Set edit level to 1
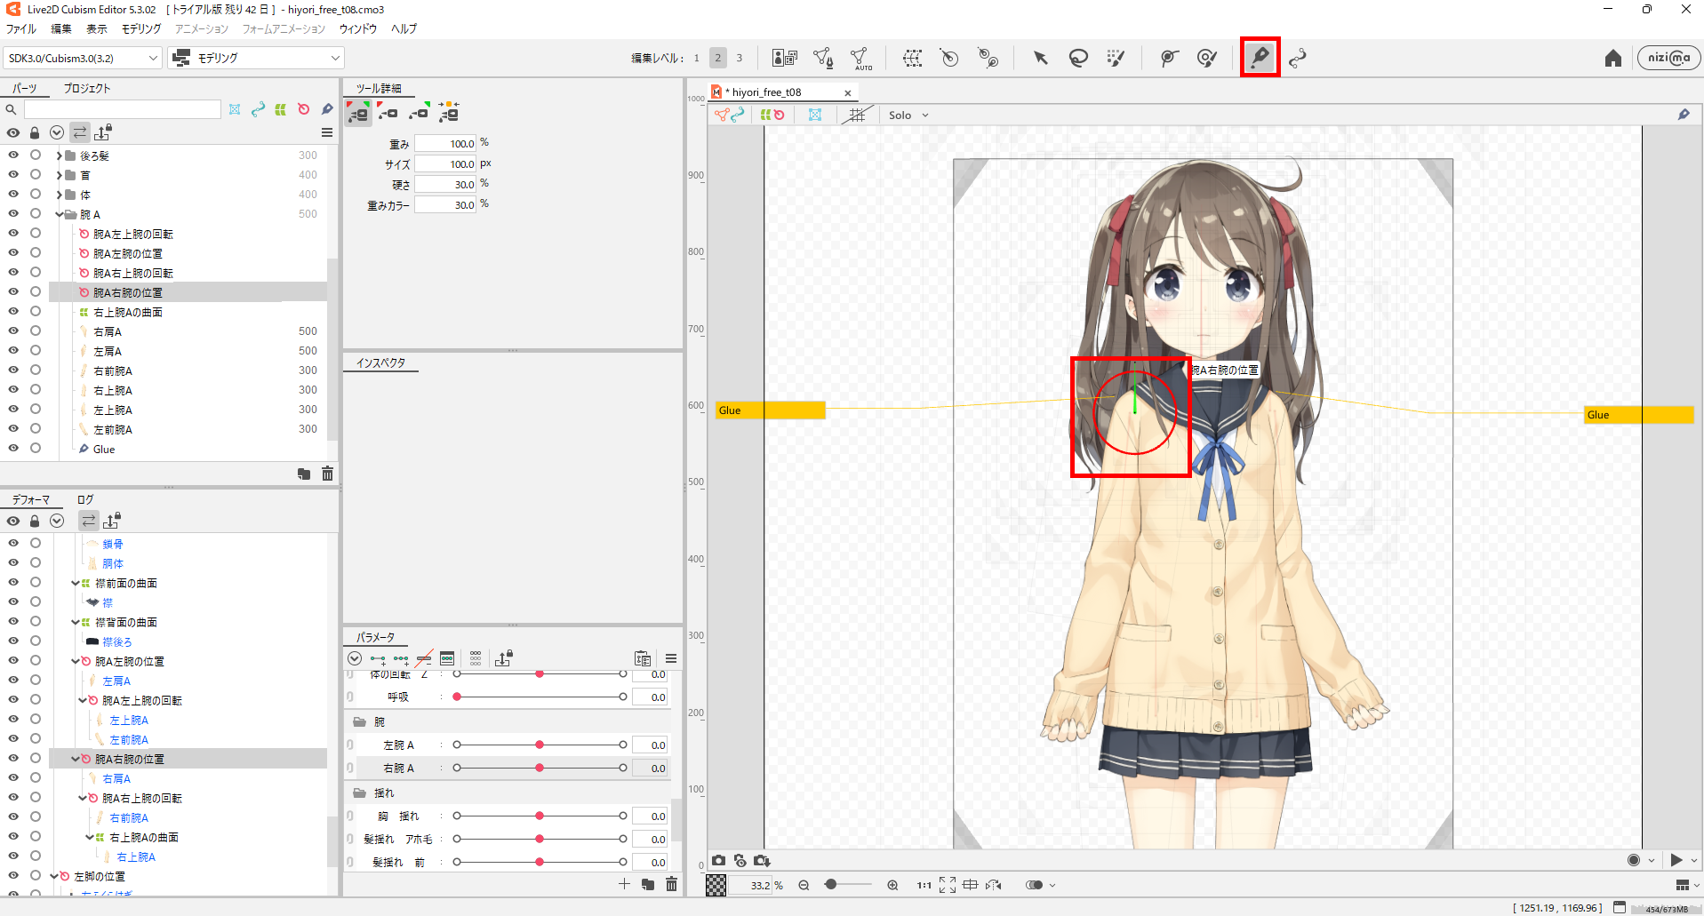This screenshot has width=1704, height=916. click(696, 58)
